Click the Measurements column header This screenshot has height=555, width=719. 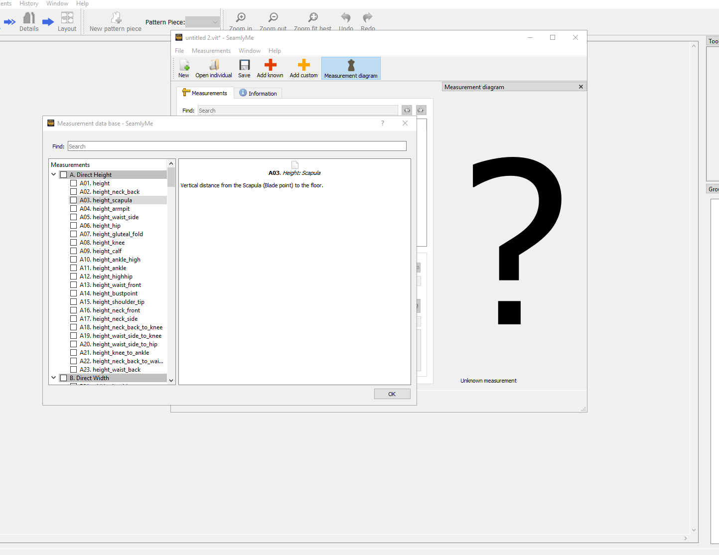[108, 165]
